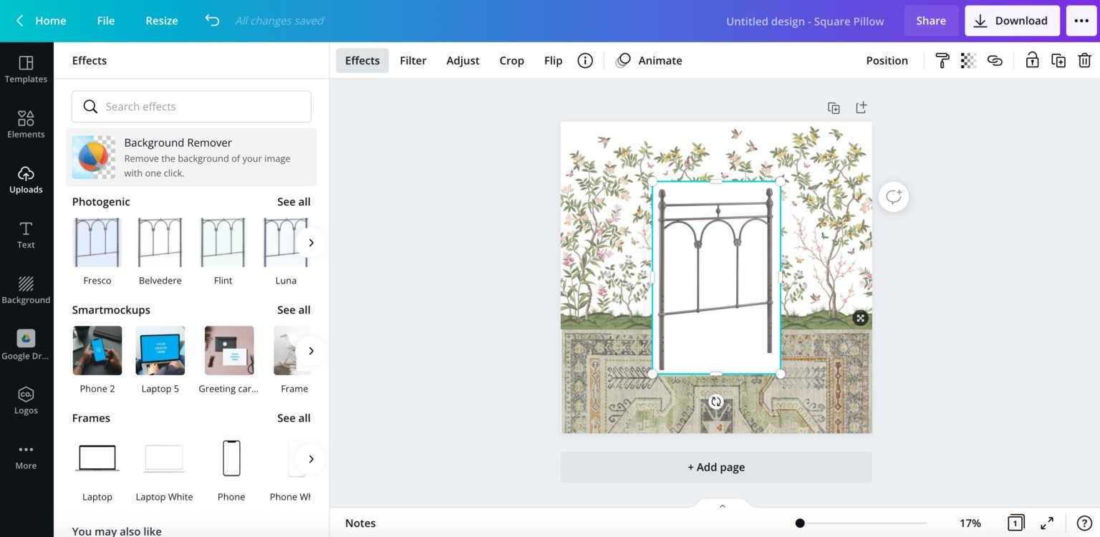Select the Flip option
This screenshot has height=537, width=1100.
553,61
